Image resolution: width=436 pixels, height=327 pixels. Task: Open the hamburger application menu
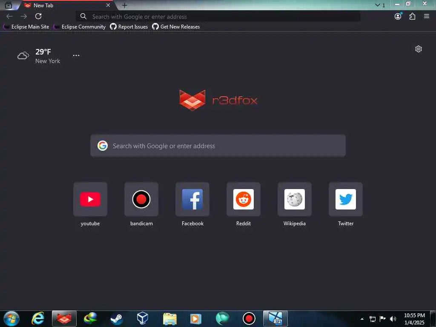427,17
